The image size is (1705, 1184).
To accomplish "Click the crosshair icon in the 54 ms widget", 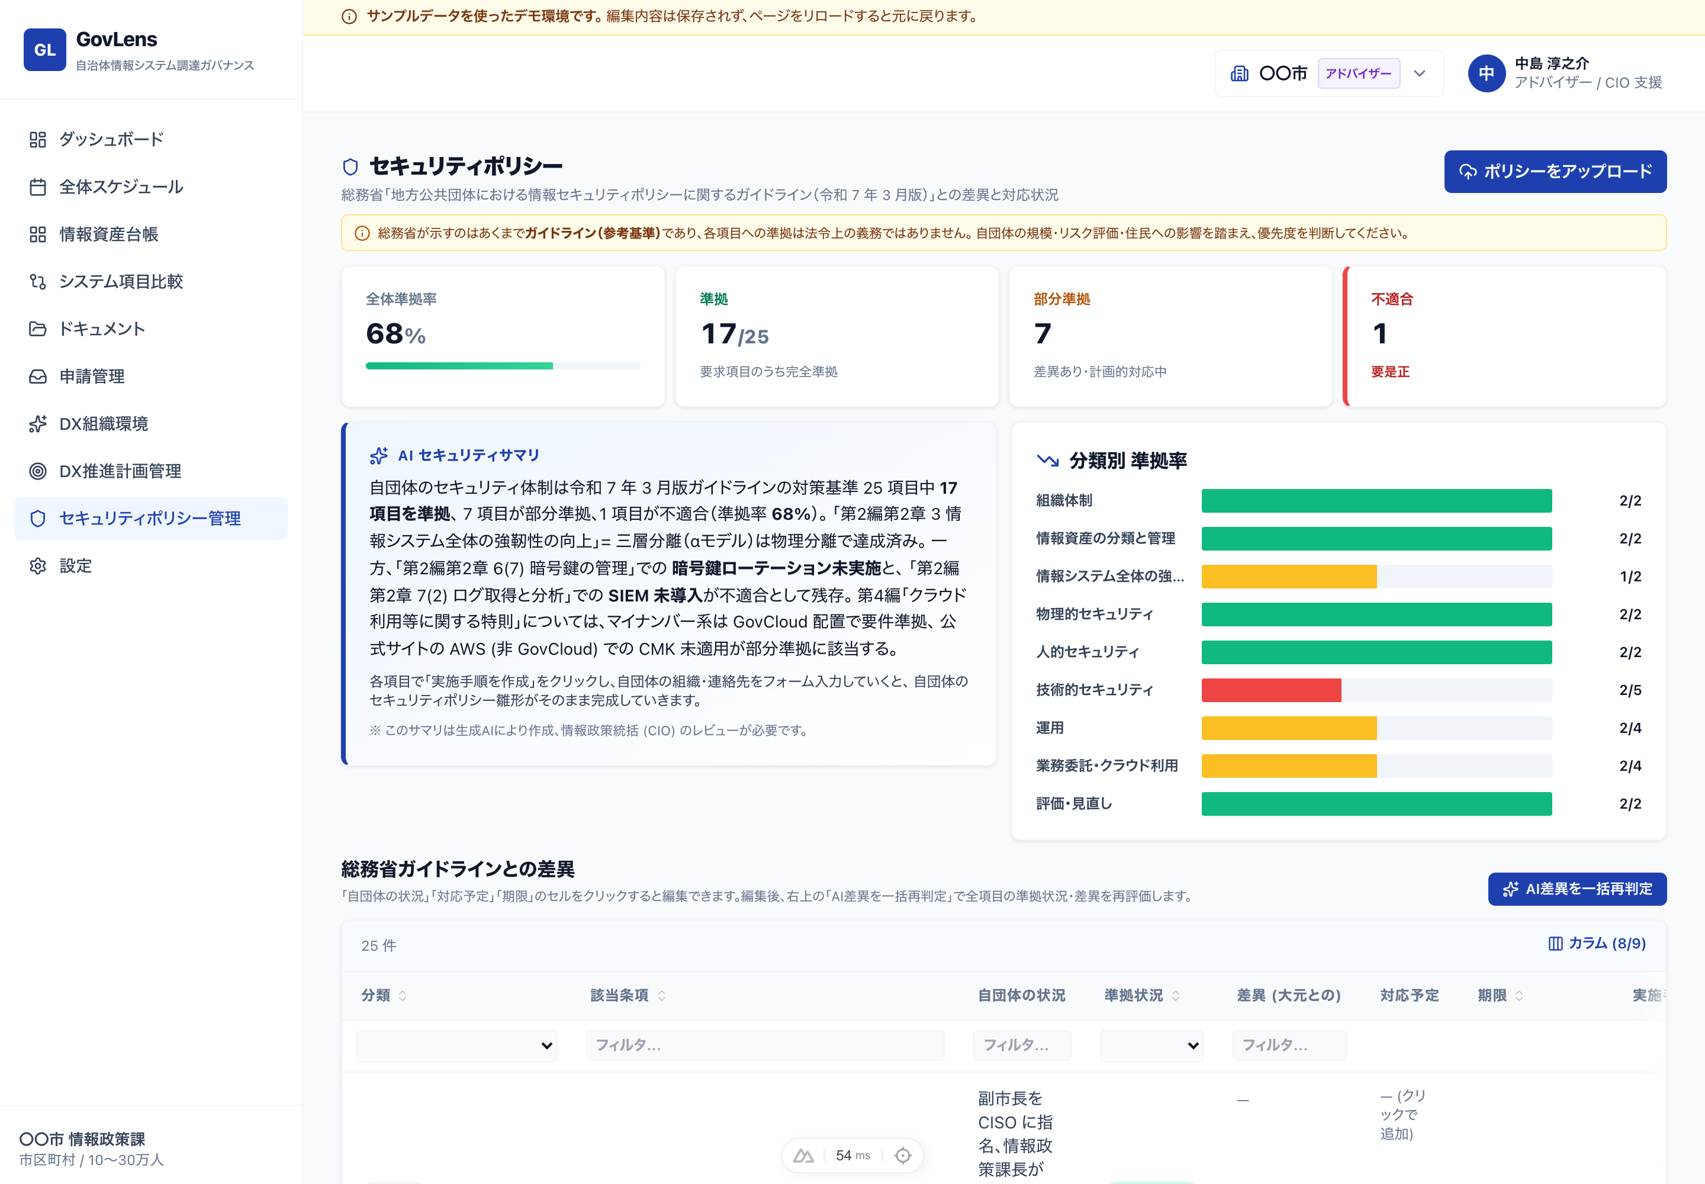I will point(903,1156).
